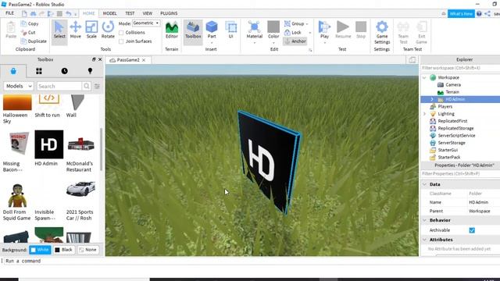Select Terrain in Explorer tree
Viewport: 500px width, 281px height.
point(452,92)
